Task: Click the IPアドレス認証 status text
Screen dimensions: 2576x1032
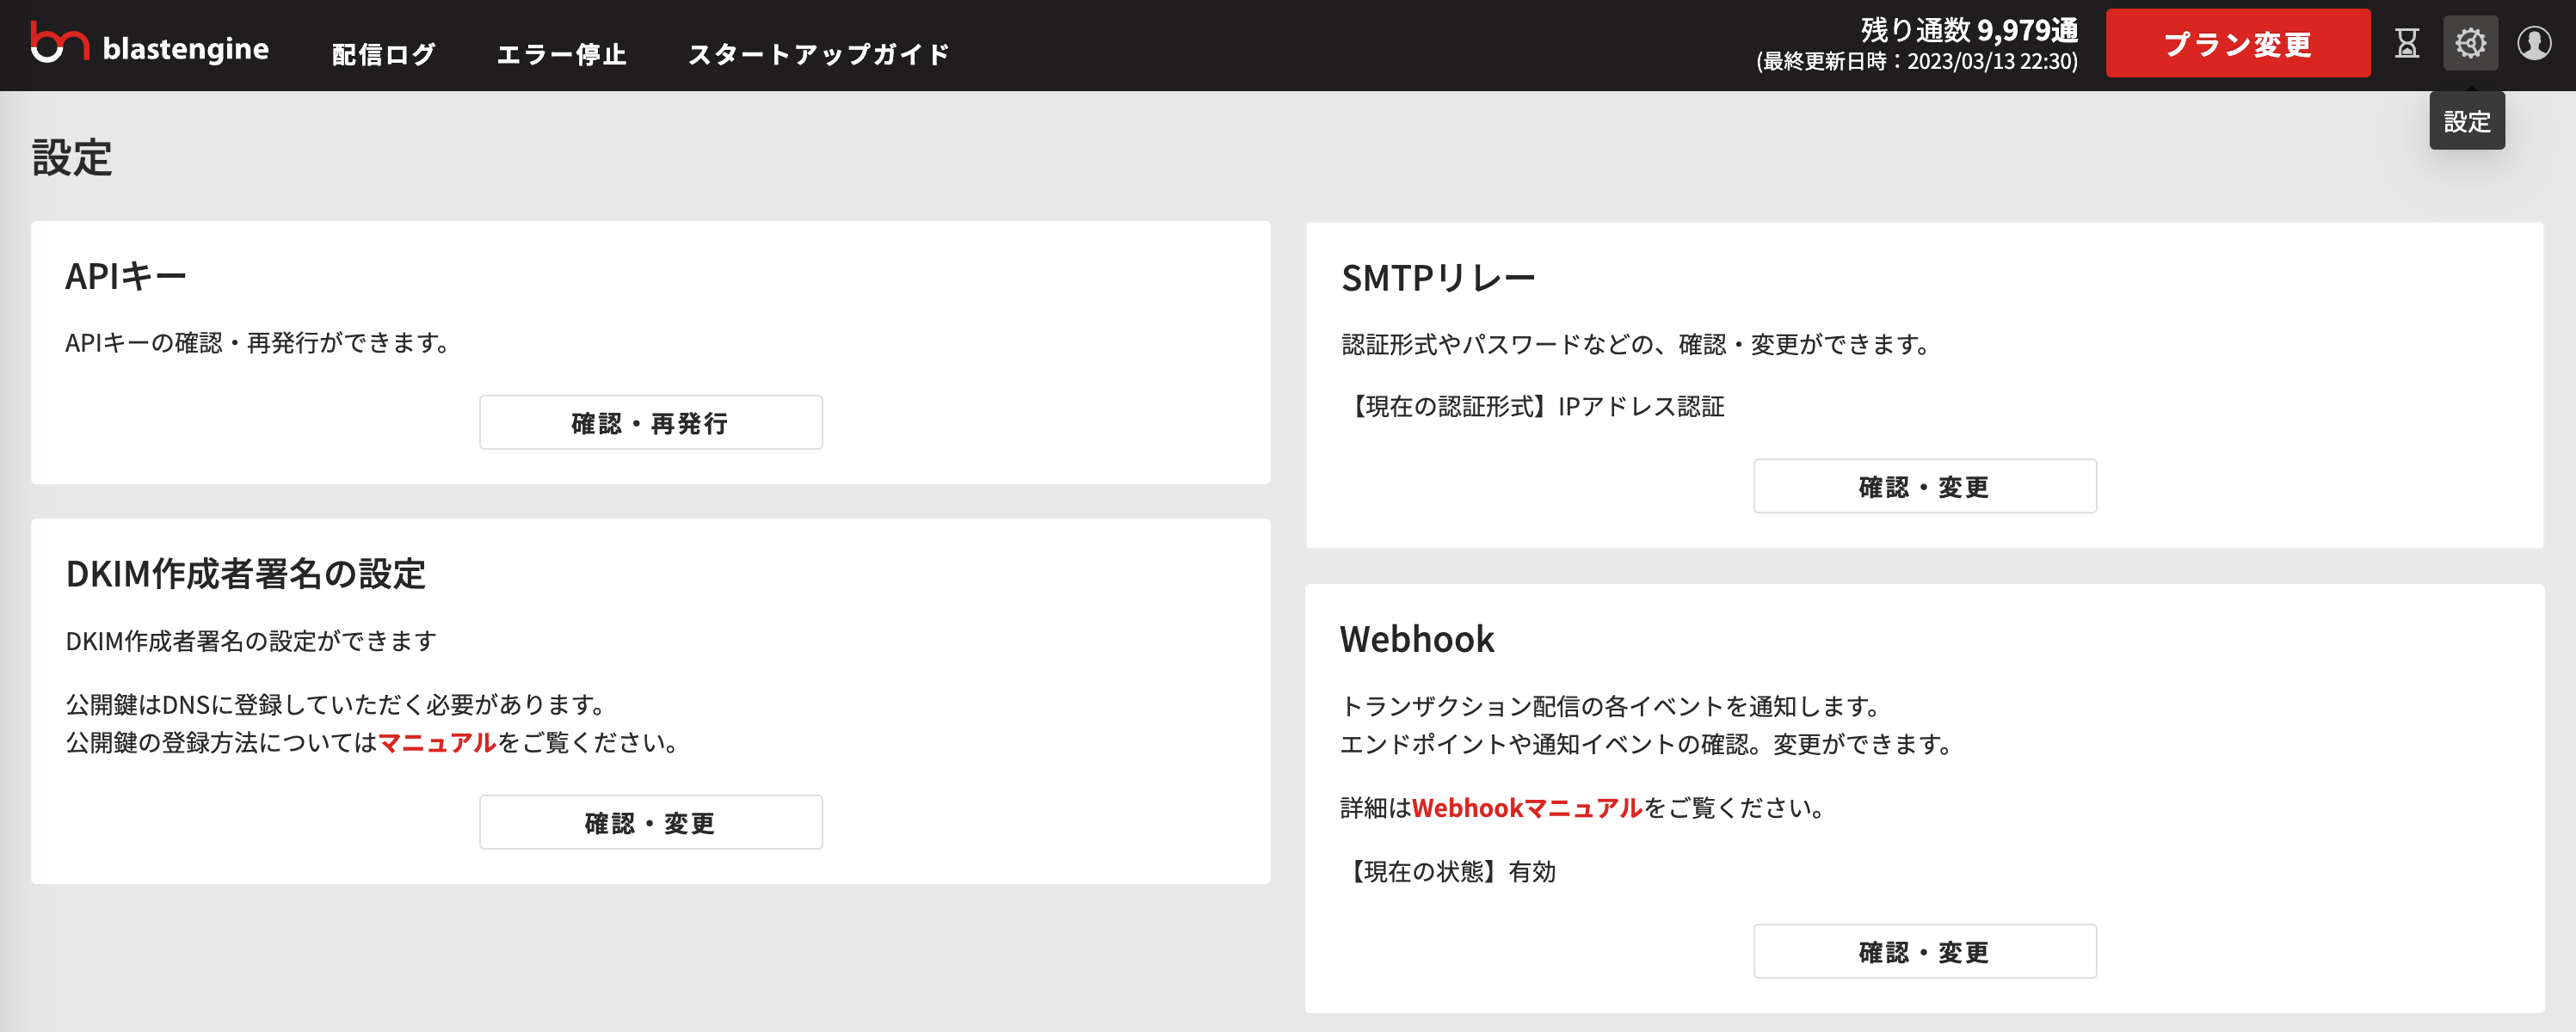Action: 1640,406
